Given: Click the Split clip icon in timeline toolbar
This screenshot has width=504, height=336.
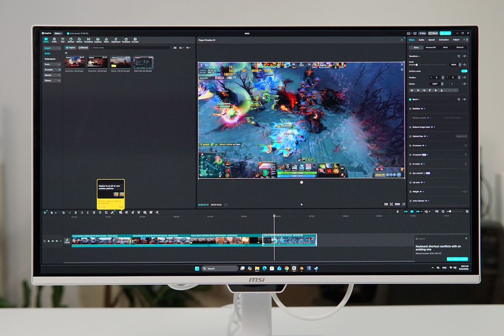Looking at the screenshot, I should tap(76, 213).
